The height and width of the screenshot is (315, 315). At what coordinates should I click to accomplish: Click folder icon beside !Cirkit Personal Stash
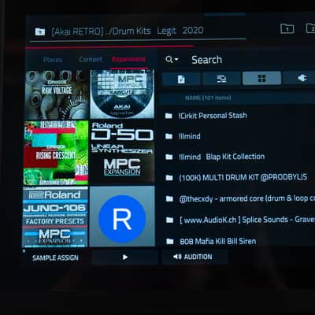click(169, 116)
